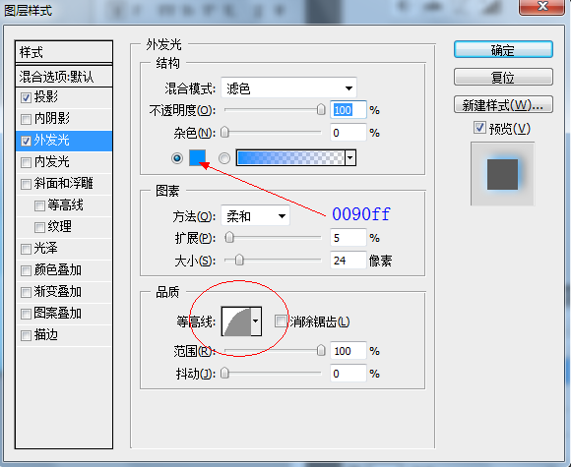The image size is (571, 467).
Task: Click the blue glow color swatch
Action: (197, 158)
